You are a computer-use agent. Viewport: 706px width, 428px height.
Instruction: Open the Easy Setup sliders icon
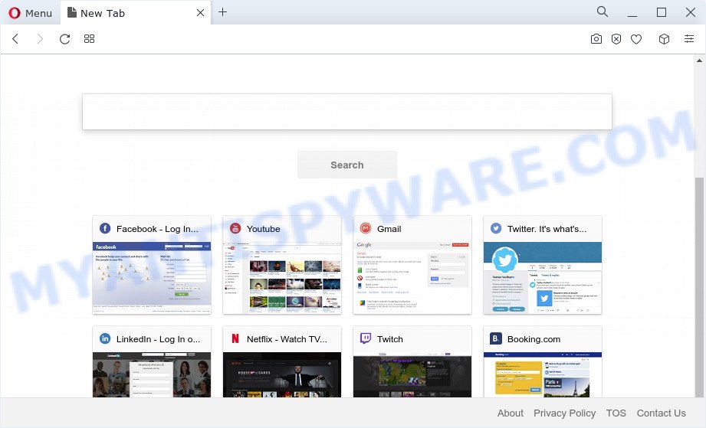pyautogui.click(x=689, y=38)
